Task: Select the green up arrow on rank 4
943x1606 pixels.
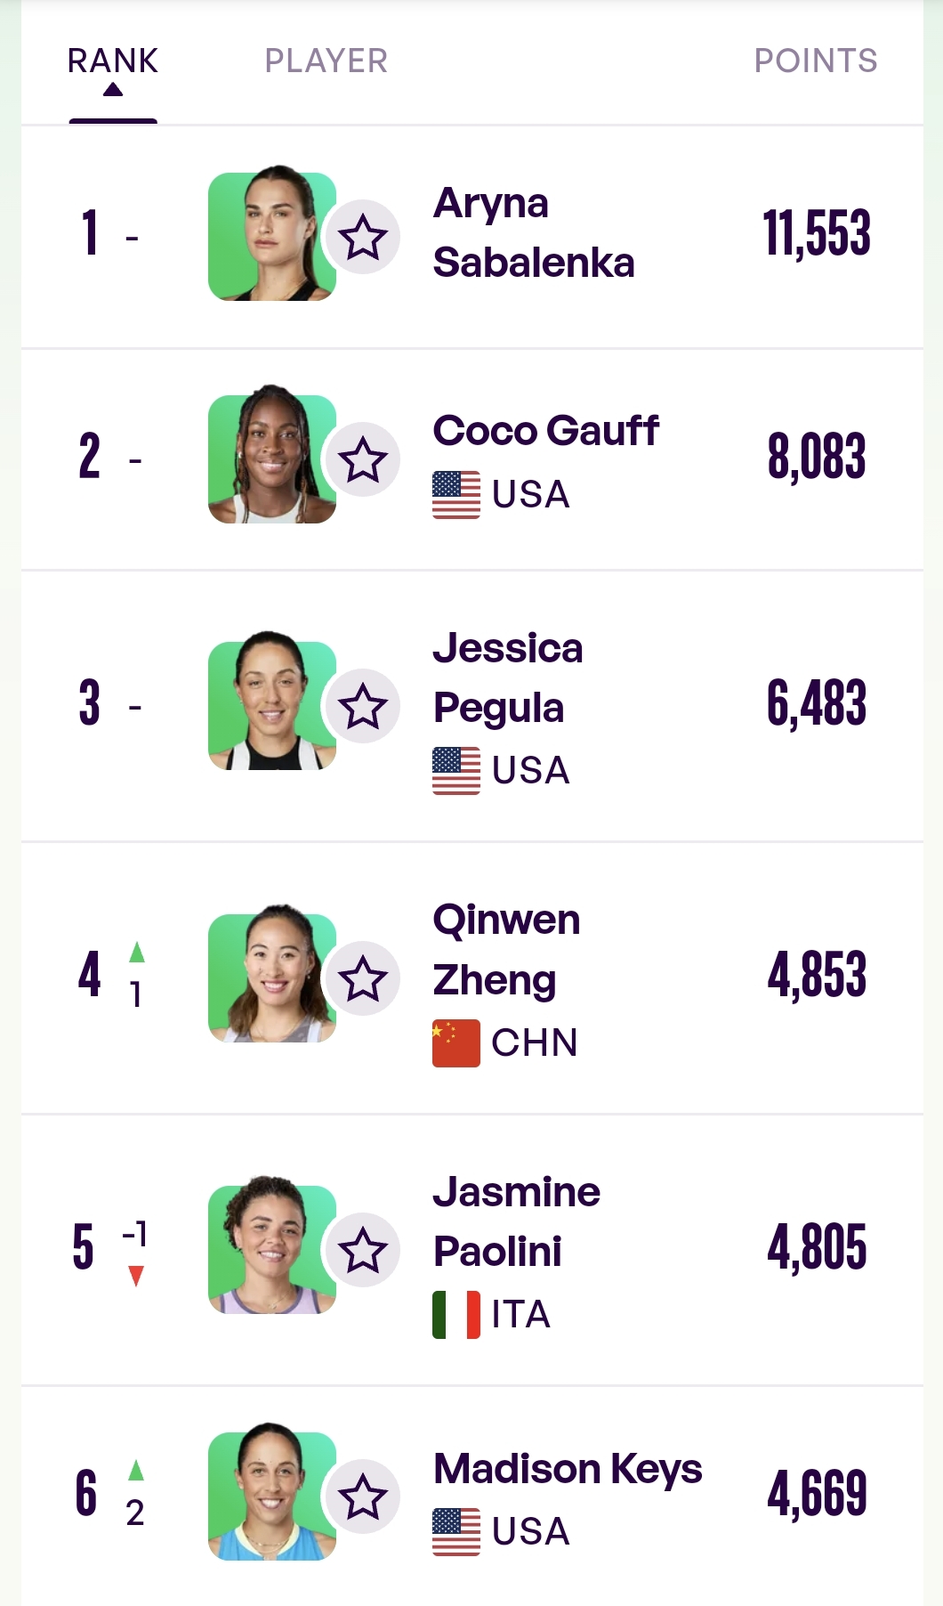Action: 136,952
